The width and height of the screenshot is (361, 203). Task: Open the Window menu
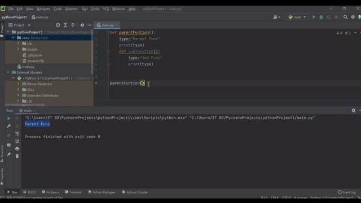[118, 9]
